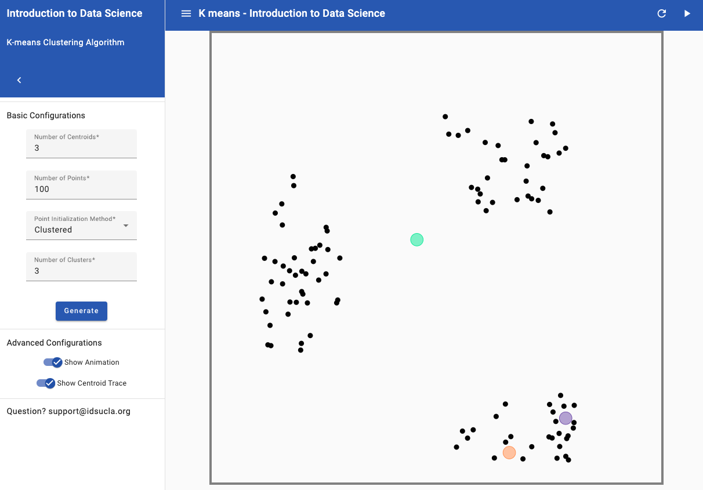Open the K-means Clustering Algorithm sidebar item
Viewport: 703px width, 490px height.
pos(66,42)
